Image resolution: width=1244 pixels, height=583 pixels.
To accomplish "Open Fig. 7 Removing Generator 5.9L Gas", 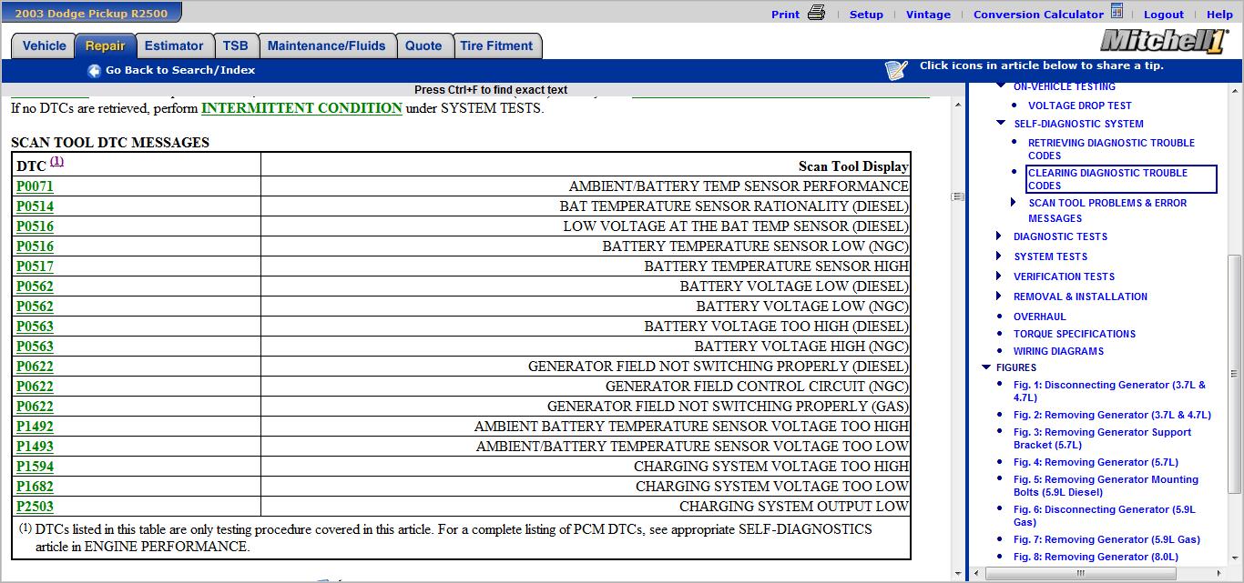I will pos(1106,539).
